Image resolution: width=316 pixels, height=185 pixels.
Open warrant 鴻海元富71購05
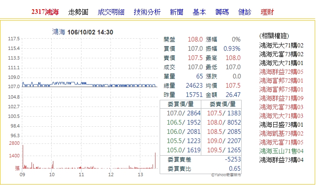(x=281, y=142)
